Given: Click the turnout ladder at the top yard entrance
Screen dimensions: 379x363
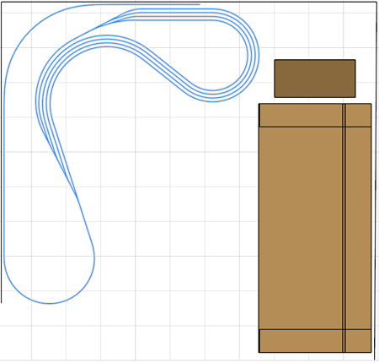Looking at the screenshot, I should click(109, 23).
